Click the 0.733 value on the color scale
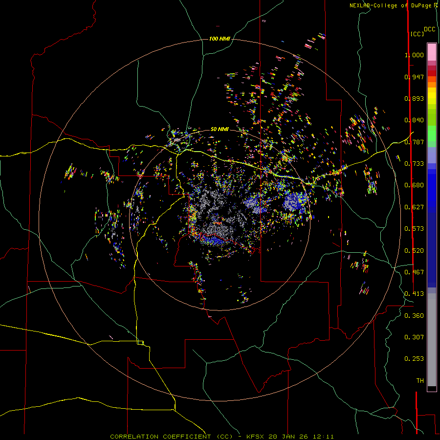 point(414,164)
